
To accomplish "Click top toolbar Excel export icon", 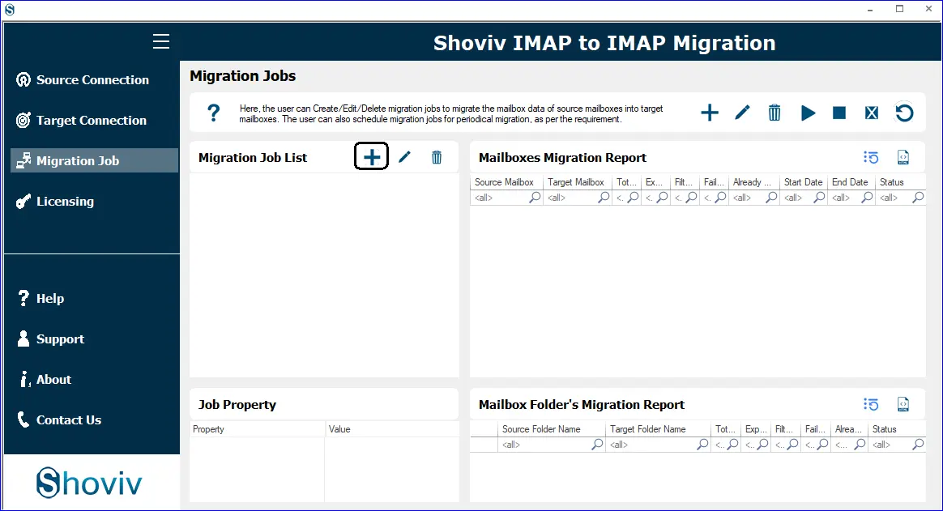I will (872, 113).
